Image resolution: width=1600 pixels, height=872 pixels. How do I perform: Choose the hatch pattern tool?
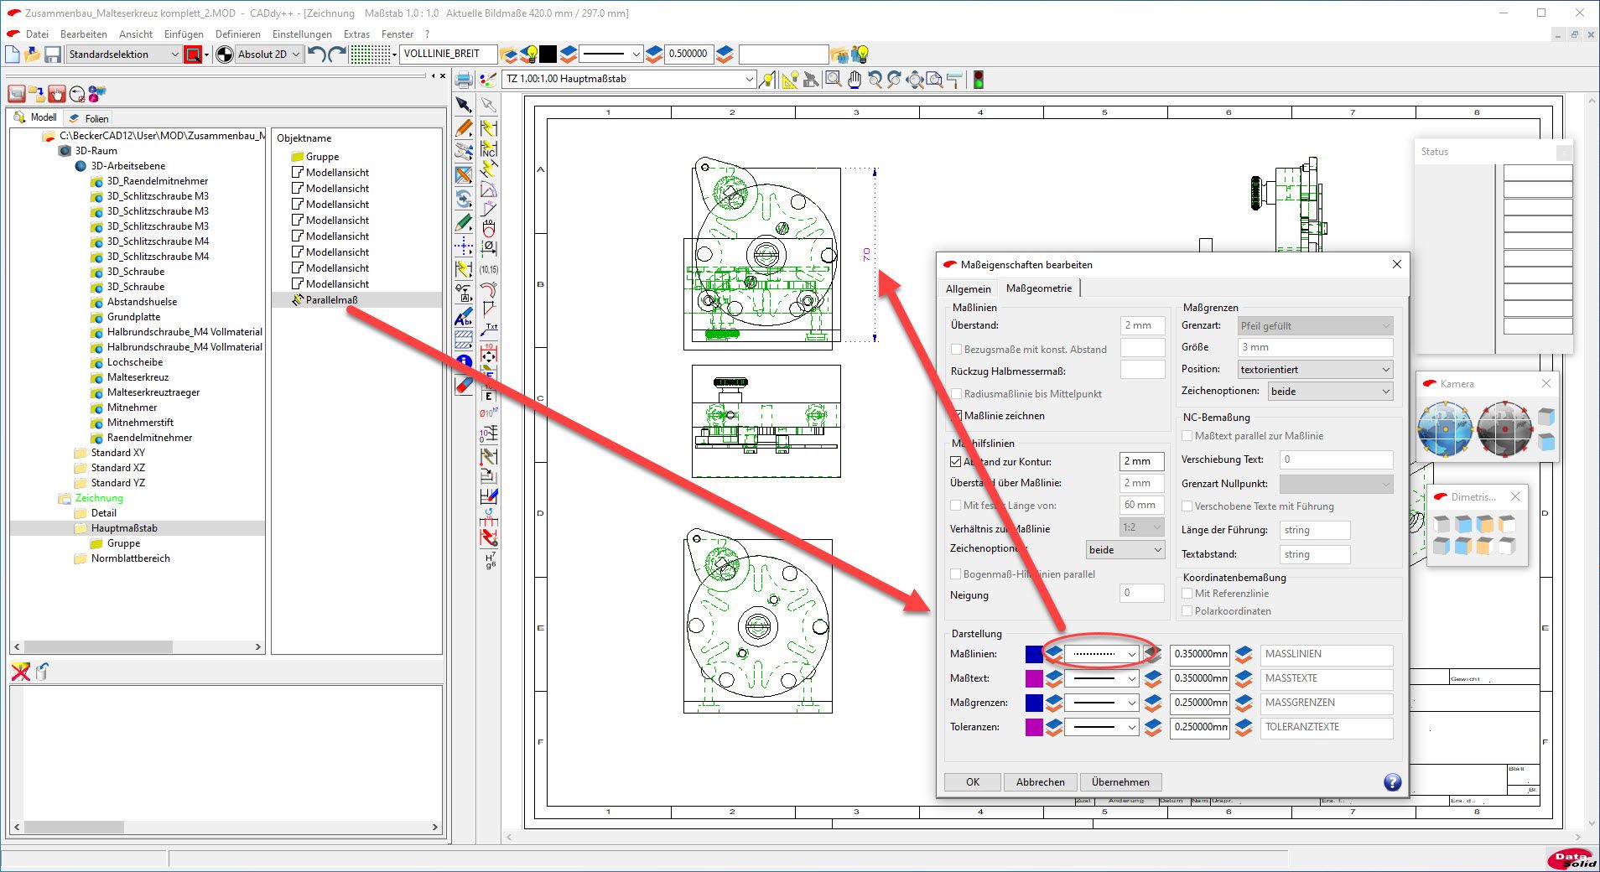pos(464,340)
